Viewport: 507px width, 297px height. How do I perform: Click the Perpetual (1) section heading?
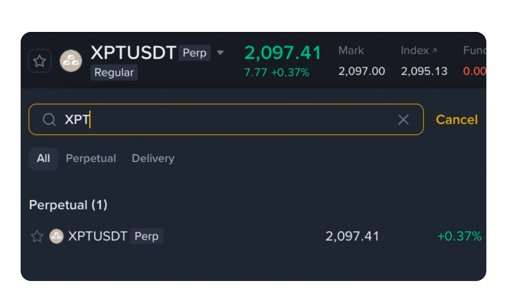[x=68, y=205]
